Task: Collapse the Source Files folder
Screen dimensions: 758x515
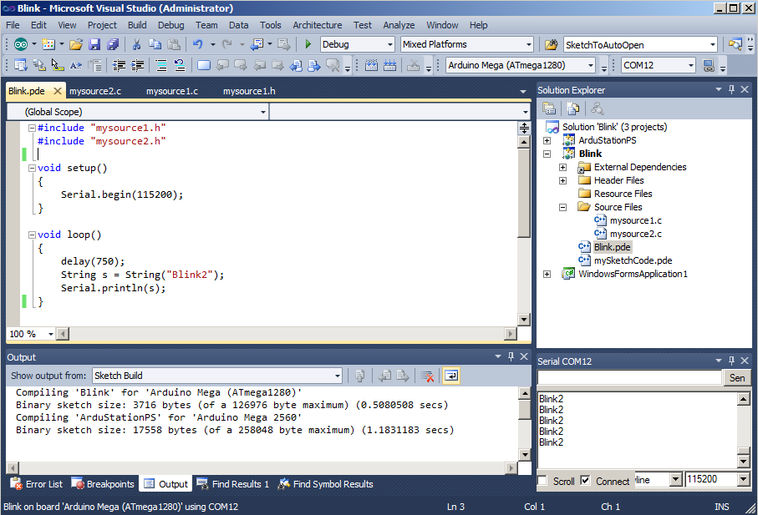Action: coord(562,207)
